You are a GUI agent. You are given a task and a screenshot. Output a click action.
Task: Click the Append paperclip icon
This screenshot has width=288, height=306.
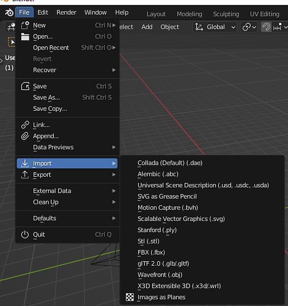tap(25, 136)
